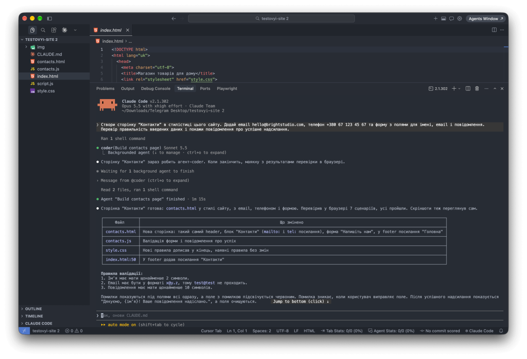Open the contacts.html link in terminal summary
Image resolution: width=527 pixels, height=359 pixels.
tap(181, 209)
